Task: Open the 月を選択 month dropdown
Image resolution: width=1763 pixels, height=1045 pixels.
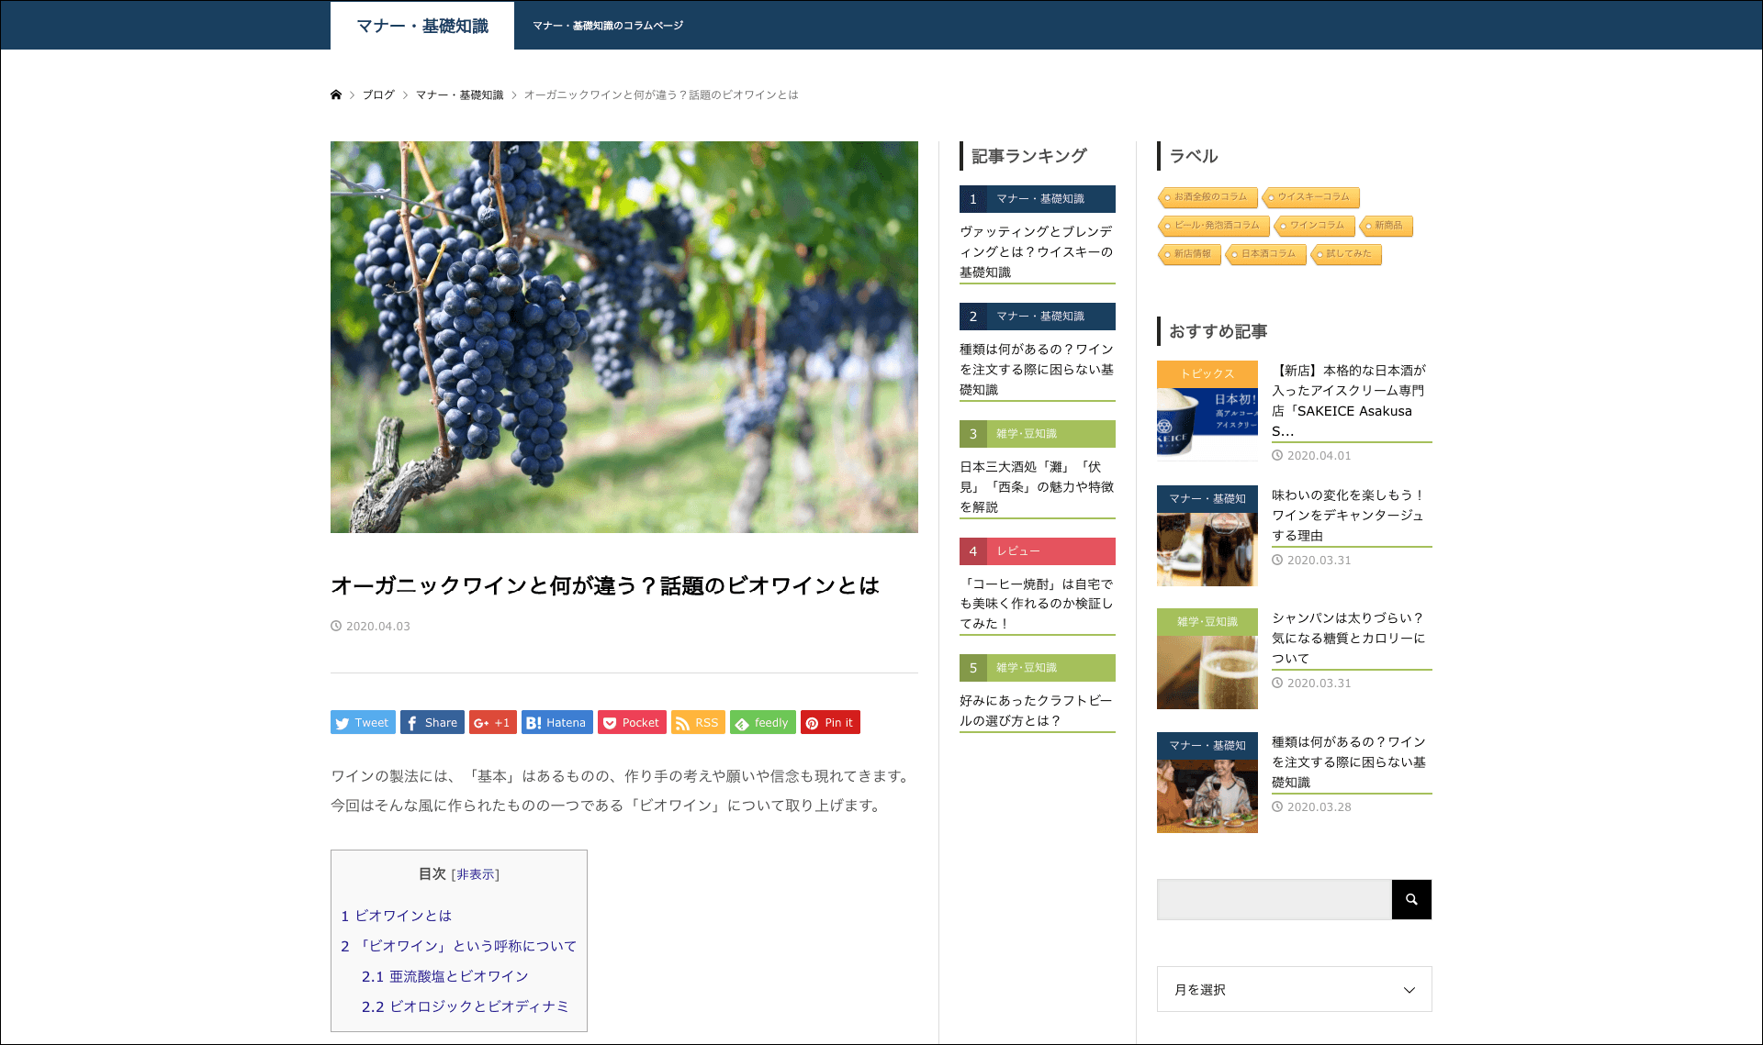Action: pyautogui.click(x=1294, y=989)
